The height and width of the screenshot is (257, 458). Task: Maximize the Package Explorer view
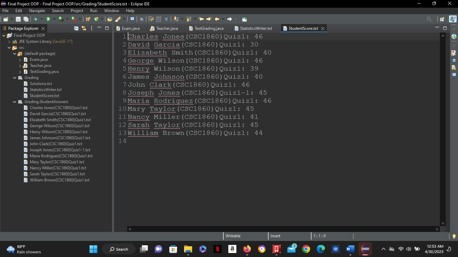tap(107, 28)
